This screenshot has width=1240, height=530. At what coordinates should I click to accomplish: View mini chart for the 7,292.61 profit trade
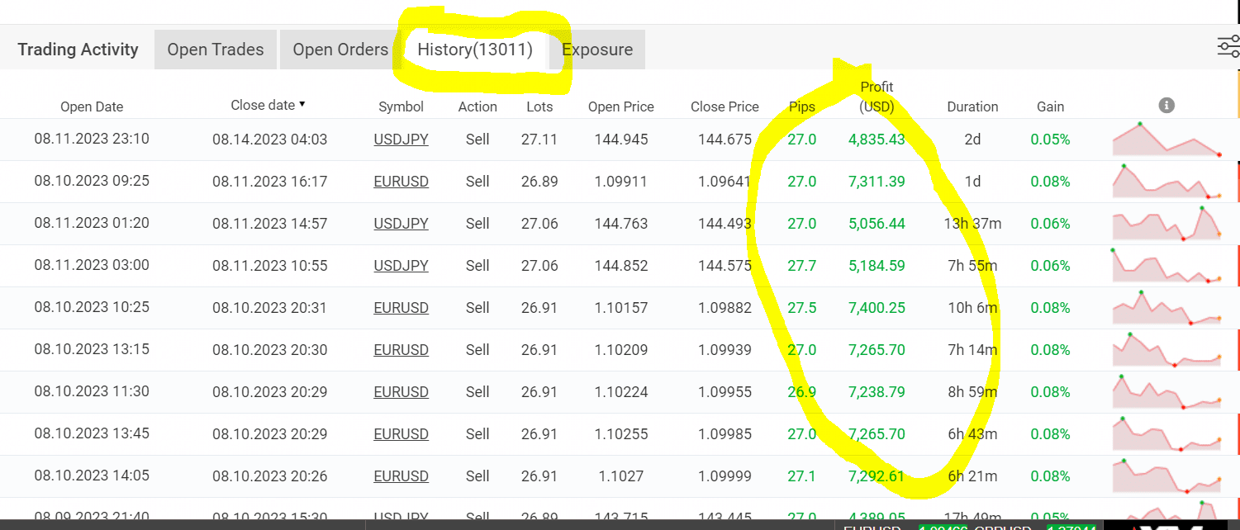pyautogui.click(x=1166, y=476)
